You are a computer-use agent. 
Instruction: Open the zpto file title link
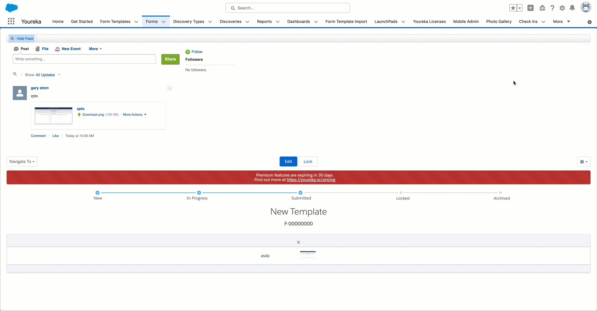(x=81, y=109)
